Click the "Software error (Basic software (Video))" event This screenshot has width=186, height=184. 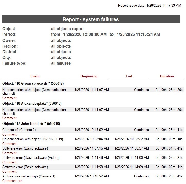coord(31,158)
